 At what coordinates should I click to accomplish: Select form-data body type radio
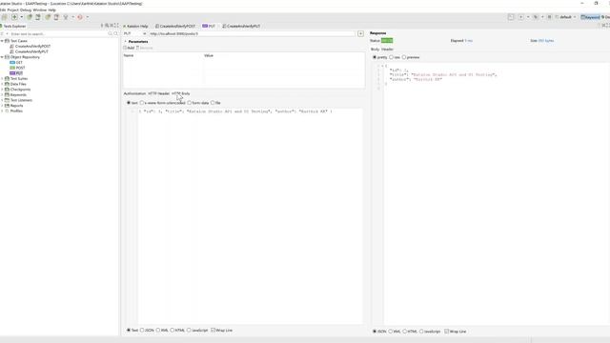[x=190, y=103]
